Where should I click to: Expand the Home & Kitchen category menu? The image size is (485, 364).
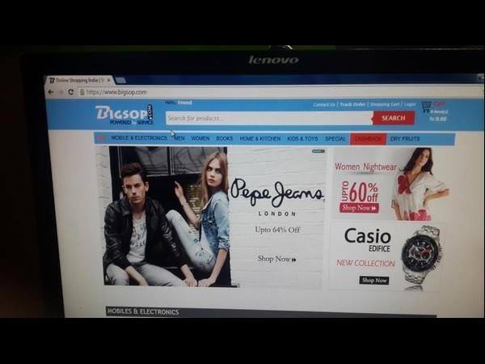click(x=259, y=138)
